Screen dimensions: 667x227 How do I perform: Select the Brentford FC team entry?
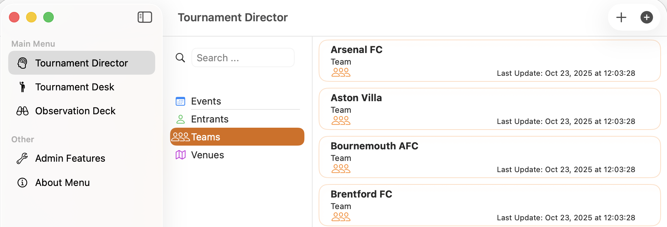[x=489, y=205]
